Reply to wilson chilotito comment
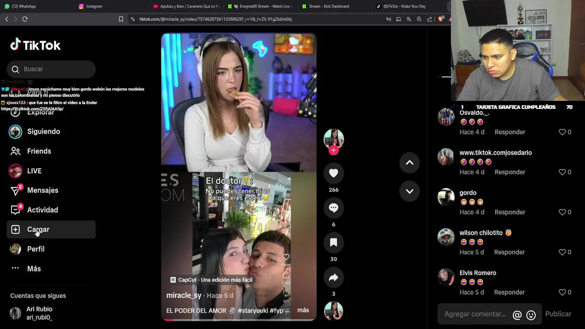The width and height of the screenshot is (585, 329). coord(509,252)
